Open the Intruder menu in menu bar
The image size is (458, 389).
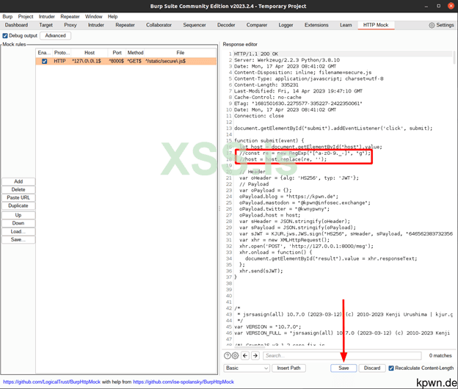pos(47,17)
